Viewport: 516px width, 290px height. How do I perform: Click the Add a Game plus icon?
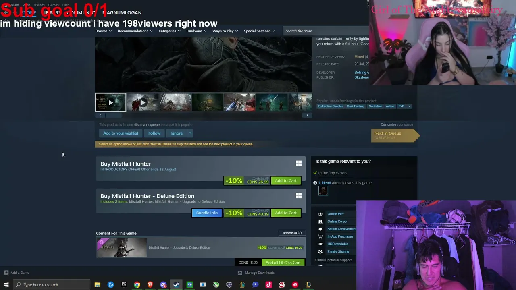6,273
